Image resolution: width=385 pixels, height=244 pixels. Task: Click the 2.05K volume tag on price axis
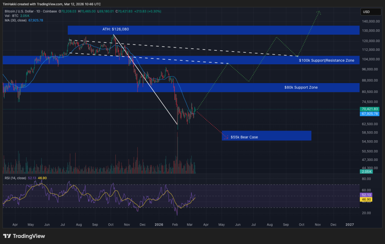(x=366, y=171)
